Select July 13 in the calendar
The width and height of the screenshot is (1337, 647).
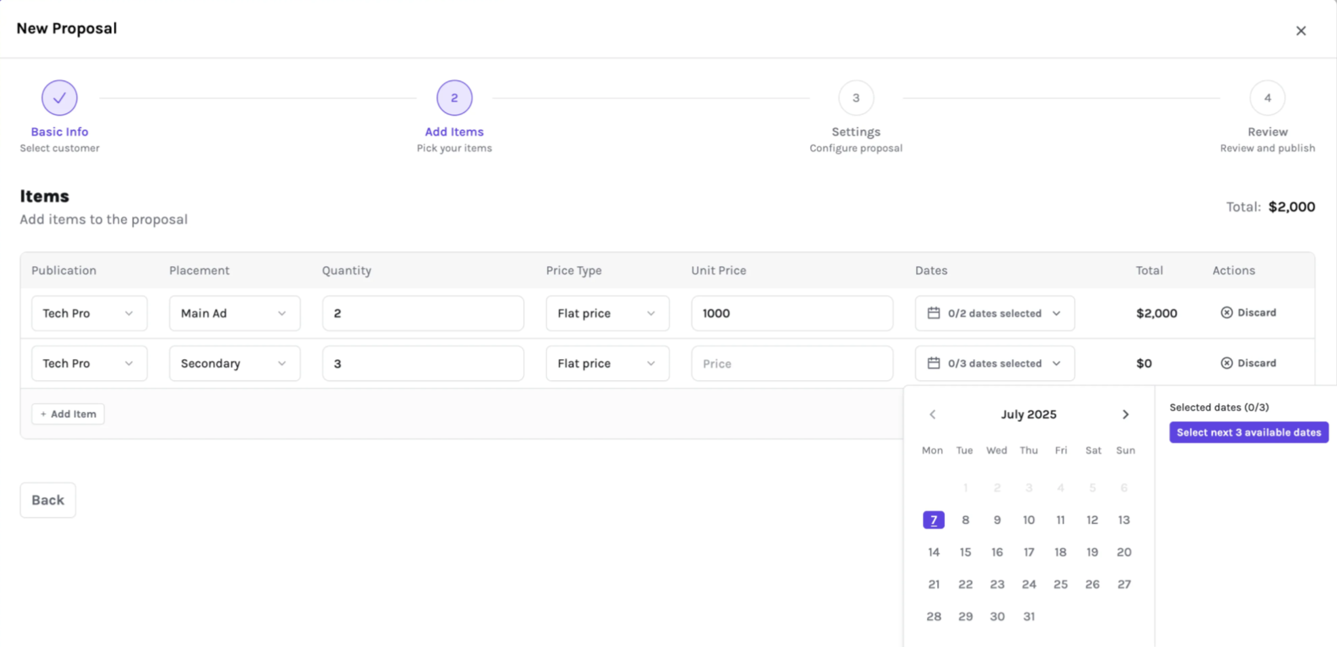[1124, 520]
